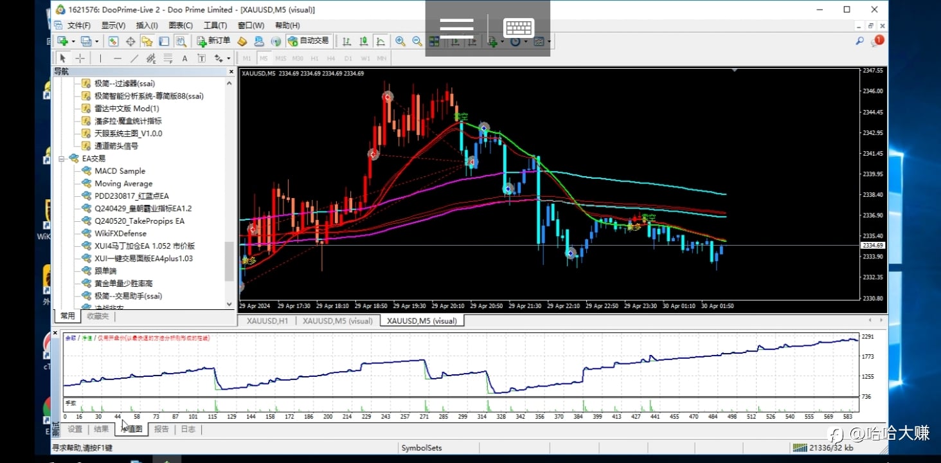Switch chart to line chart mode
Viewport: 941px width, 463px height.
(x=381, y=41)
